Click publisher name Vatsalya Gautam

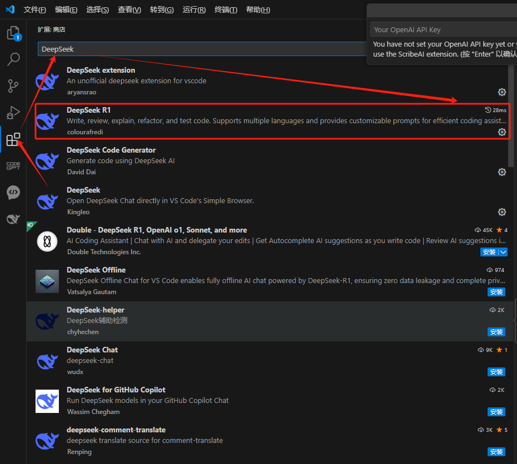(x=92, y=292)
